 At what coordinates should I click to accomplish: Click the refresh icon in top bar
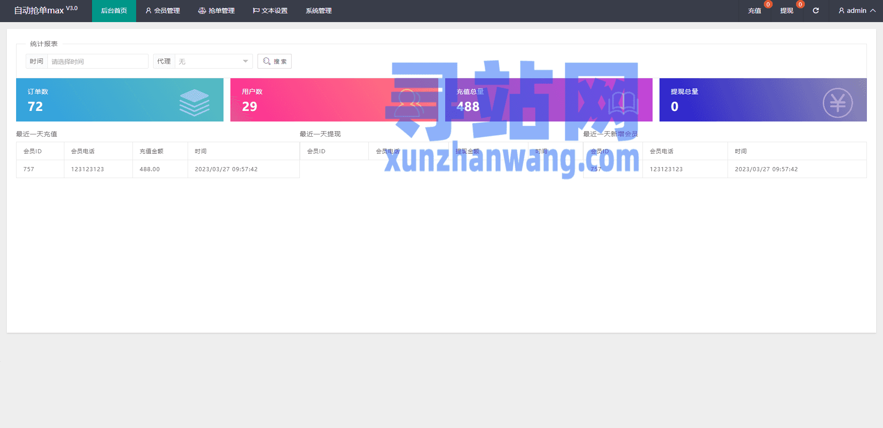(x=815, y=11)
